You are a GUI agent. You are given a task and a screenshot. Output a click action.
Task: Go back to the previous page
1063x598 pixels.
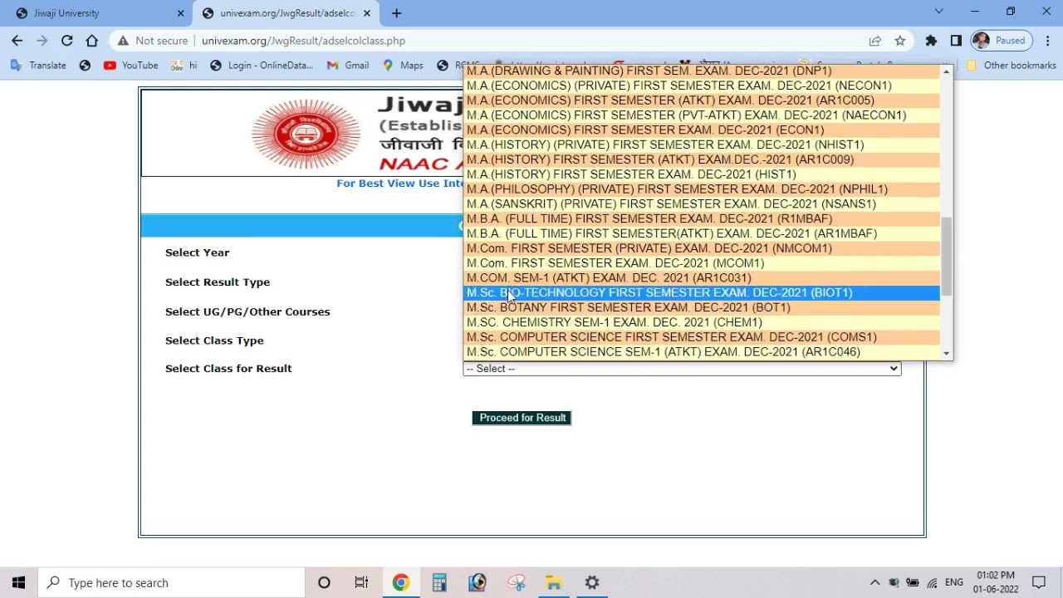point(17,40)
